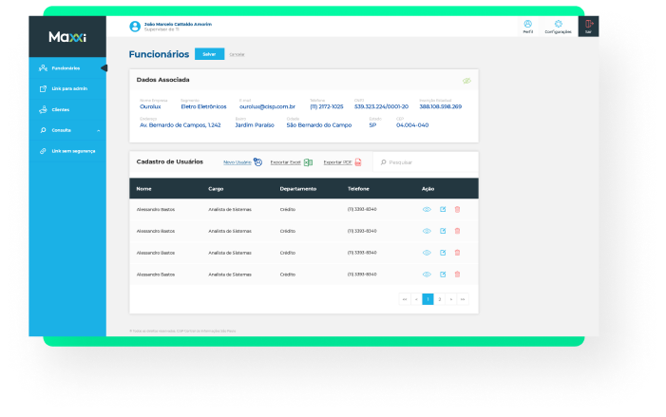Viewport: 666px width, 417px height.
Task: Open Configurações gear icon
Action: (558, 25)
